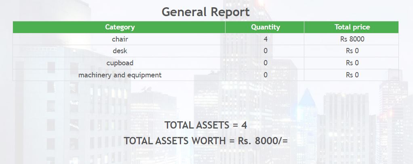The image size is (413, 164).
Task: Click the total price cell for cupboad
Action: pos(352,63)
